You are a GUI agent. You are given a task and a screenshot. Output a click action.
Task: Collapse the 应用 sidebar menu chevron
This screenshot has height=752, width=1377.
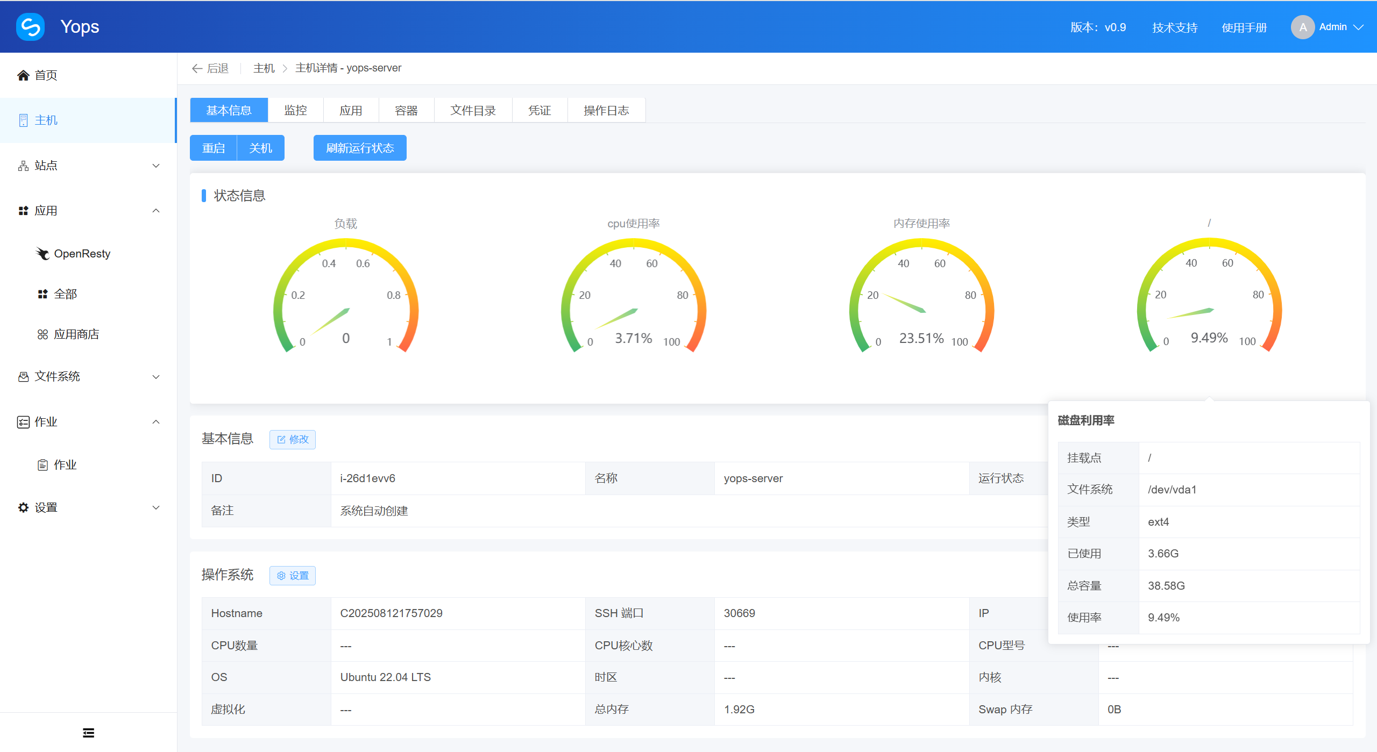coord(156,211)
